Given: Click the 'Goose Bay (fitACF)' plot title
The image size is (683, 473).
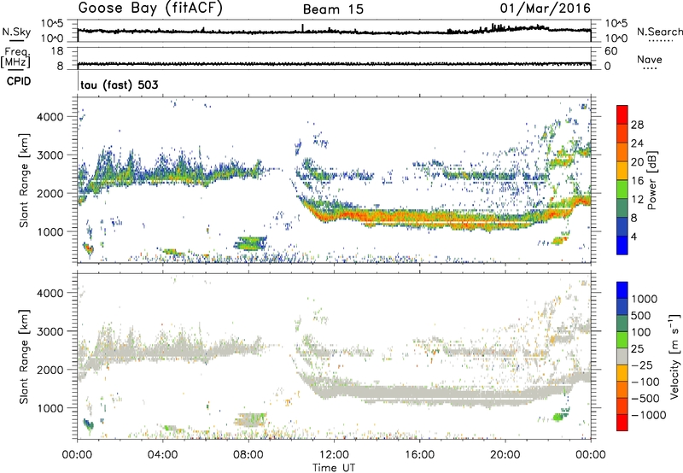Looking at the screenshot, I should point(150,9).
